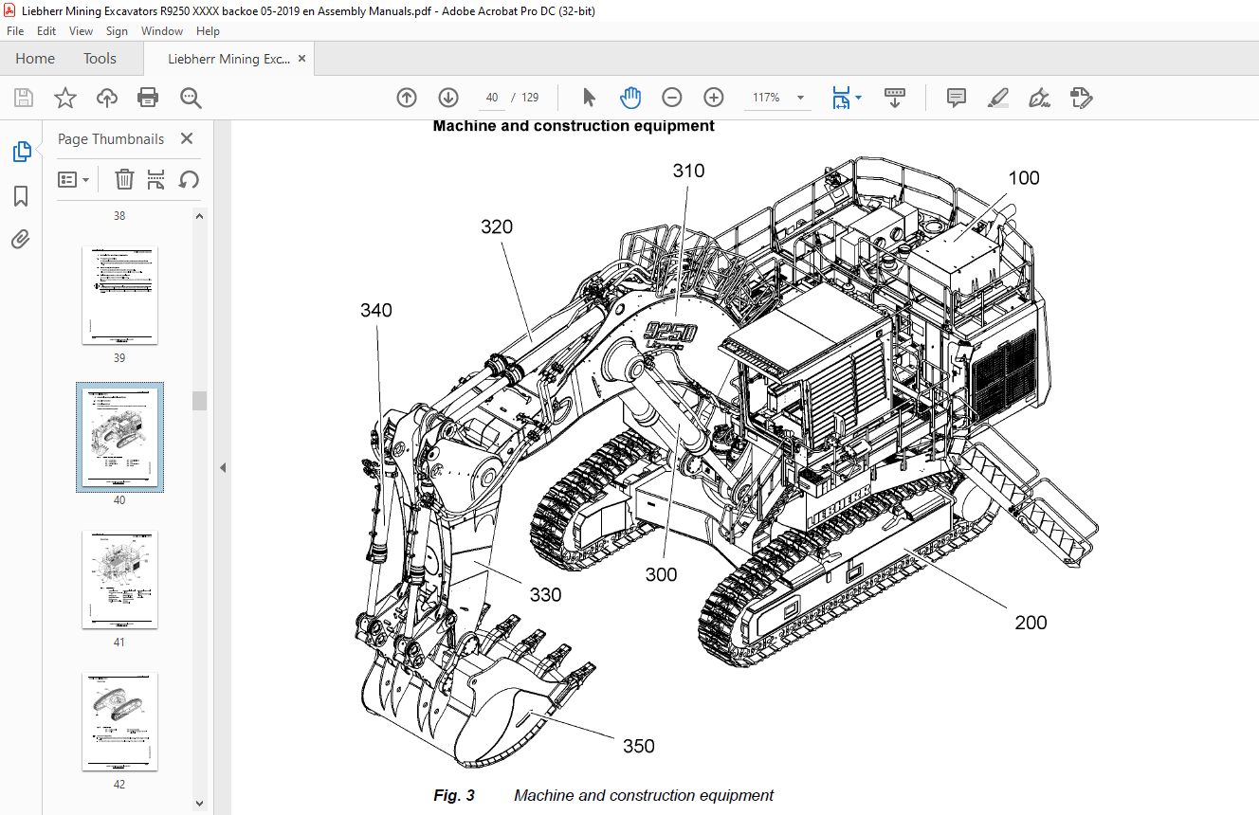Click the 'Fig. 3' caption label

point(454,795)
